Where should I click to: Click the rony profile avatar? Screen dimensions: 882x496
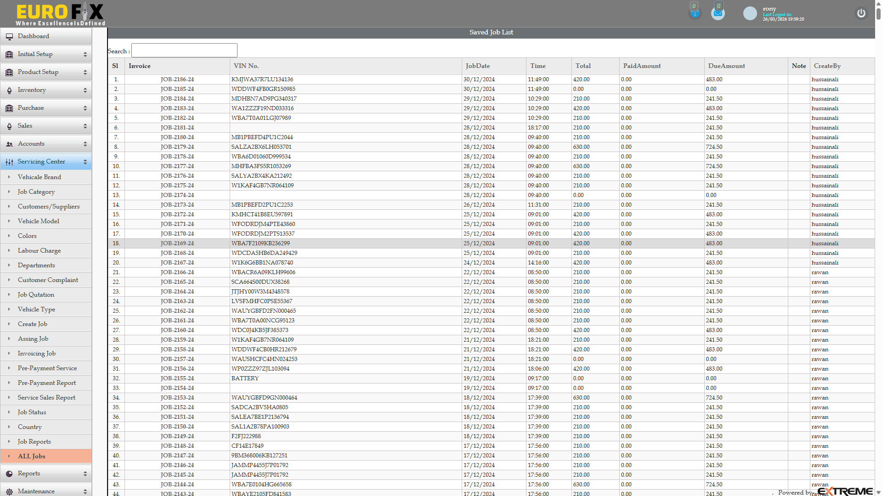pyautogui.click(x=750, y=13)
